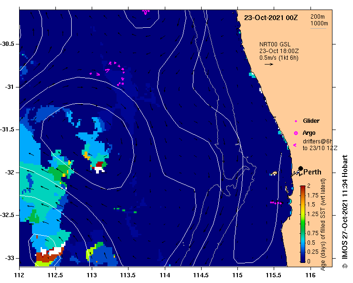Image resolution: width=353 pixels, height=283 pixels.
Task: Click the drifters@6h legend text
Action: pyautogui.click(x=318, y=141)
